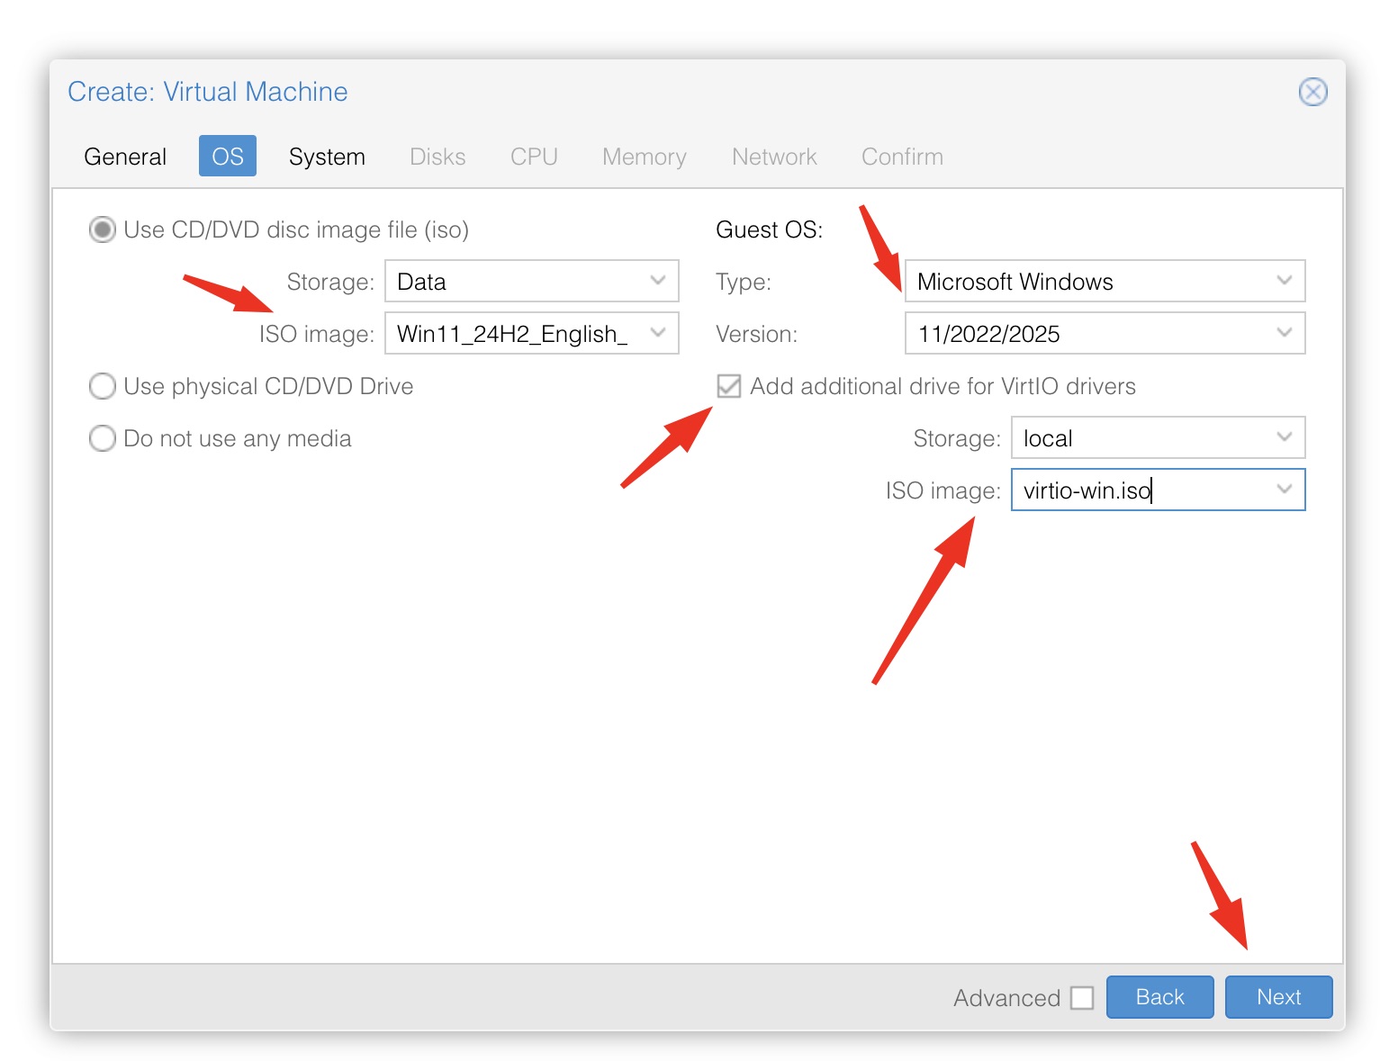
Task: Enable the Advanced checkbox
Action: 1082,998
